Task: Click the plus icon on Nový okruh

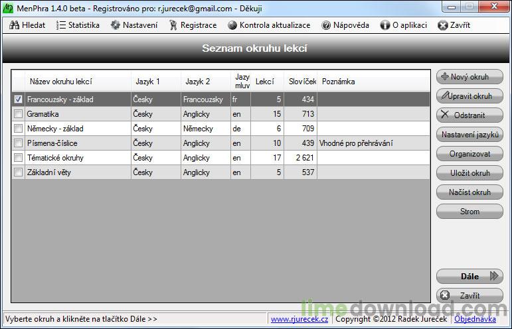Action: (x=444, y=76)
